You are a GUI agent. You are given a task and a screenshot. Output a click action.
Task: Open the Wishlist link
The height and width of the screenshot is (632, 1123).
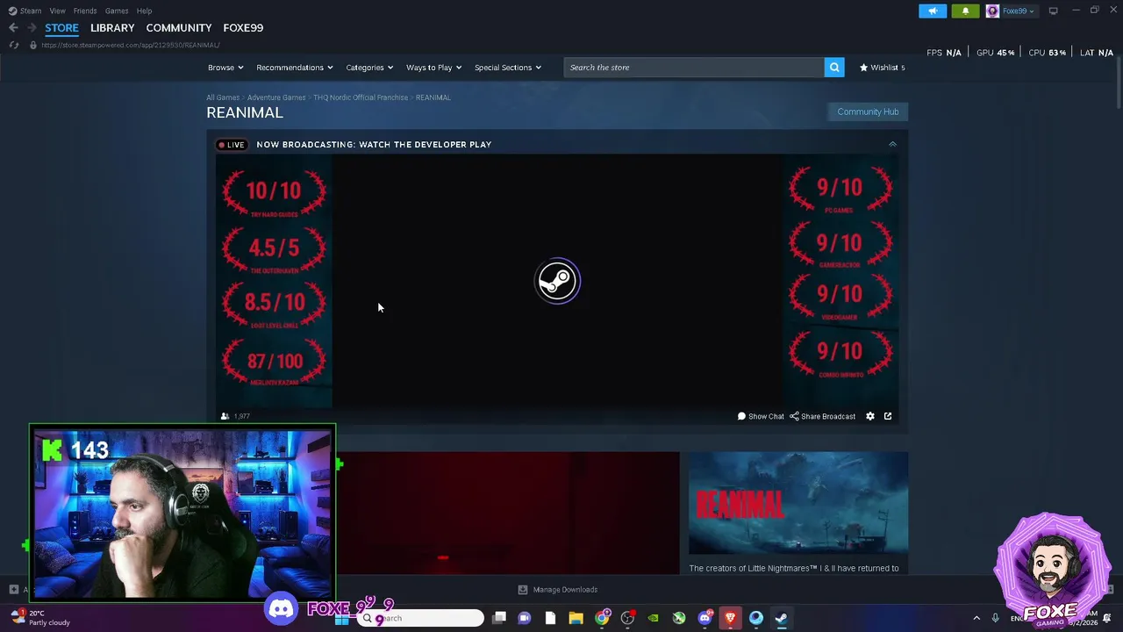pyautogui.click(x=882, y=68)
